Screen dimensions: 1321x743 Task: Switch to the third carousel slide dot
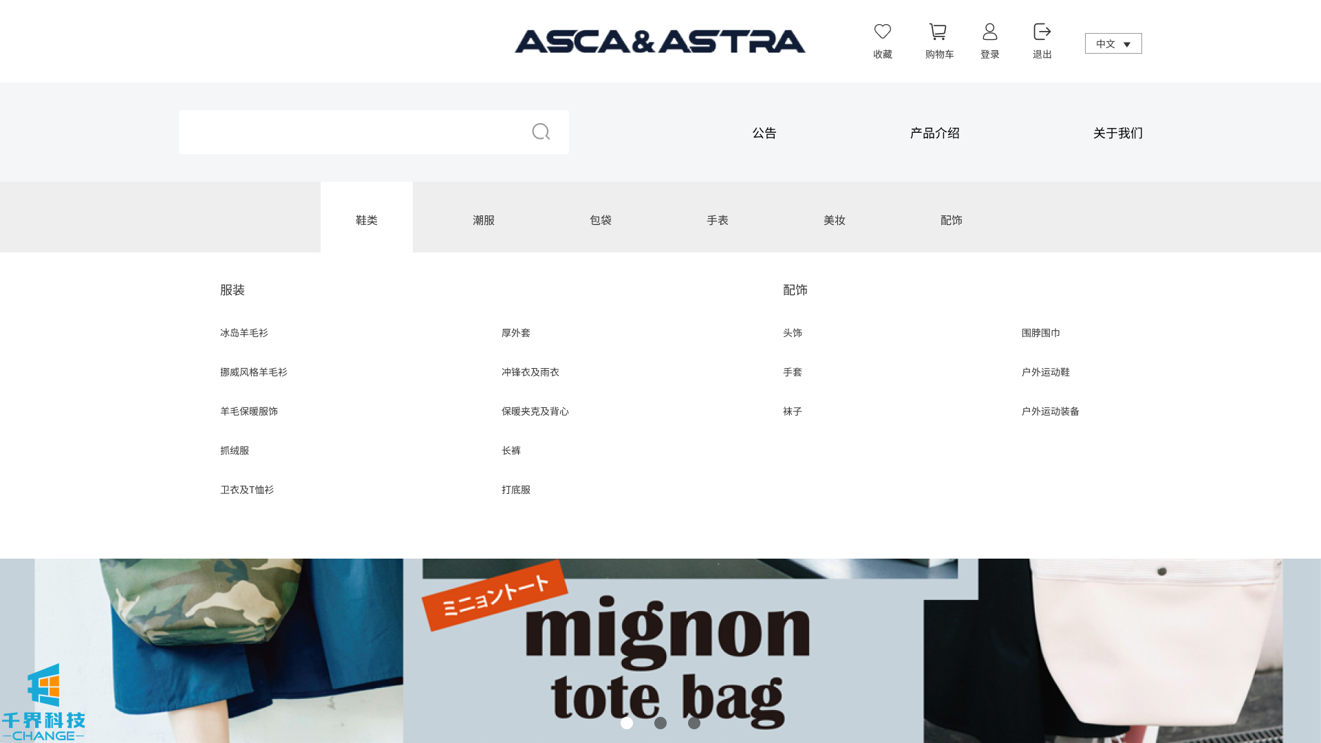point(694,723)
